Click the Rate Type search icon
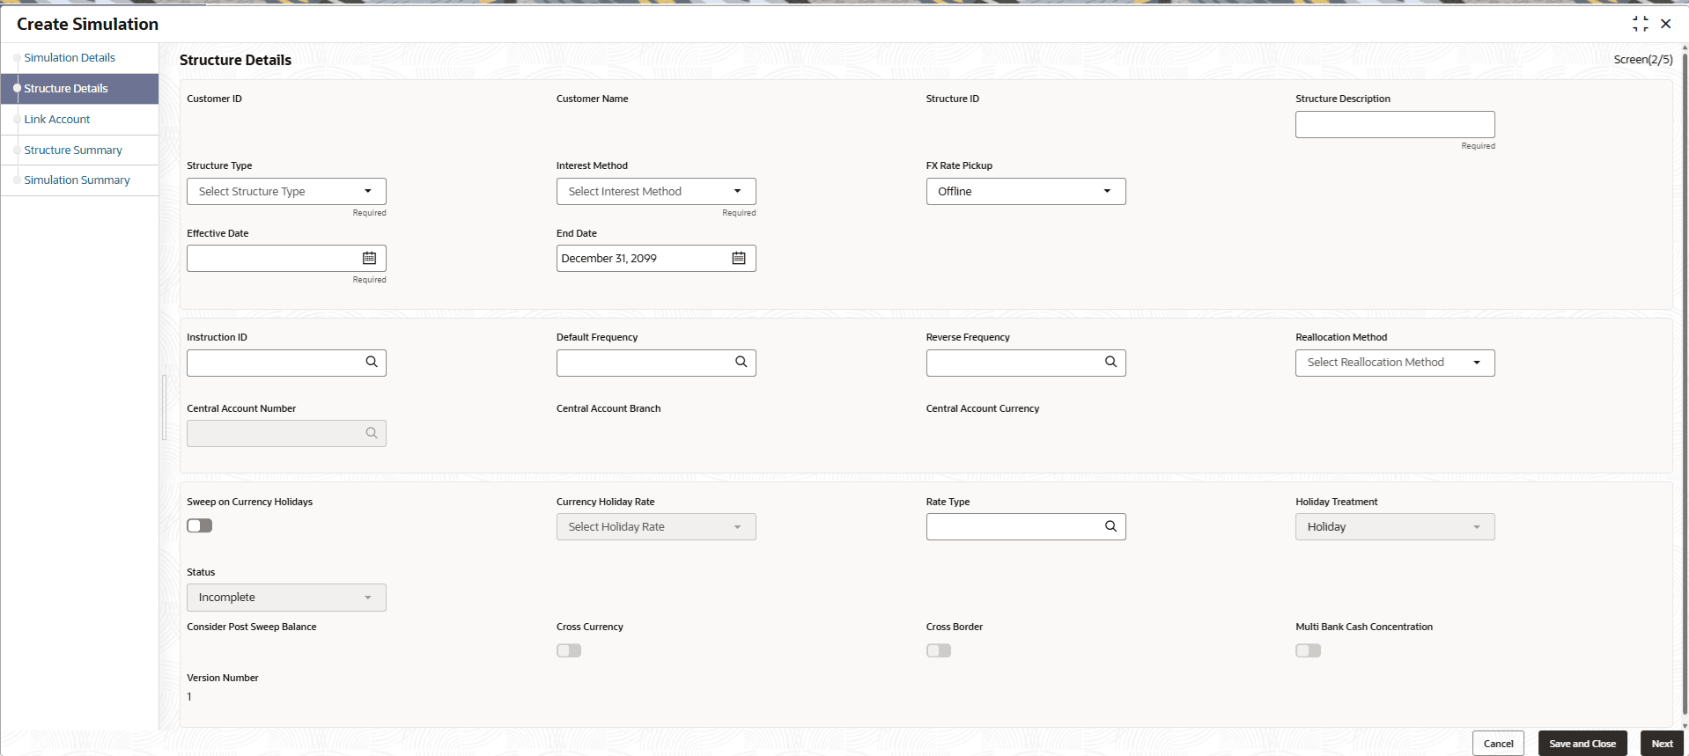This screenshot has width=1689, height=756. (x=1110, y=526)
